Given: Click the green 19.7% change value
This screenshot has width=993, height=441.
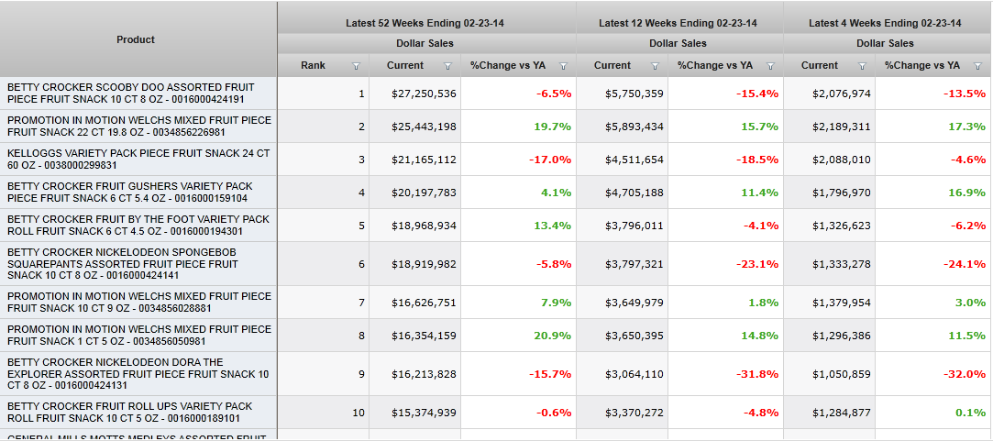Looking at the screenshot, I should coord(552,127).
